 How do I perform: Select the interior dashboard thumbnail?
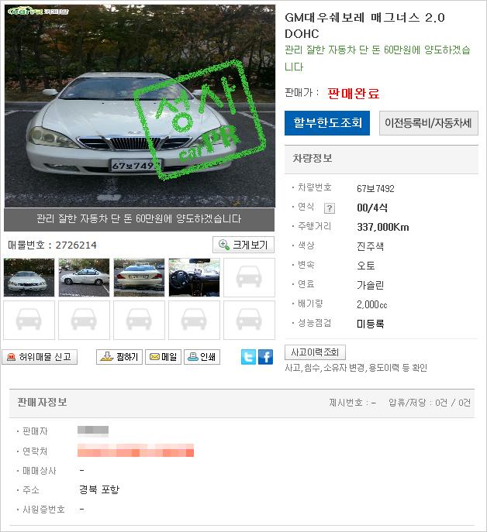point(194,277)
